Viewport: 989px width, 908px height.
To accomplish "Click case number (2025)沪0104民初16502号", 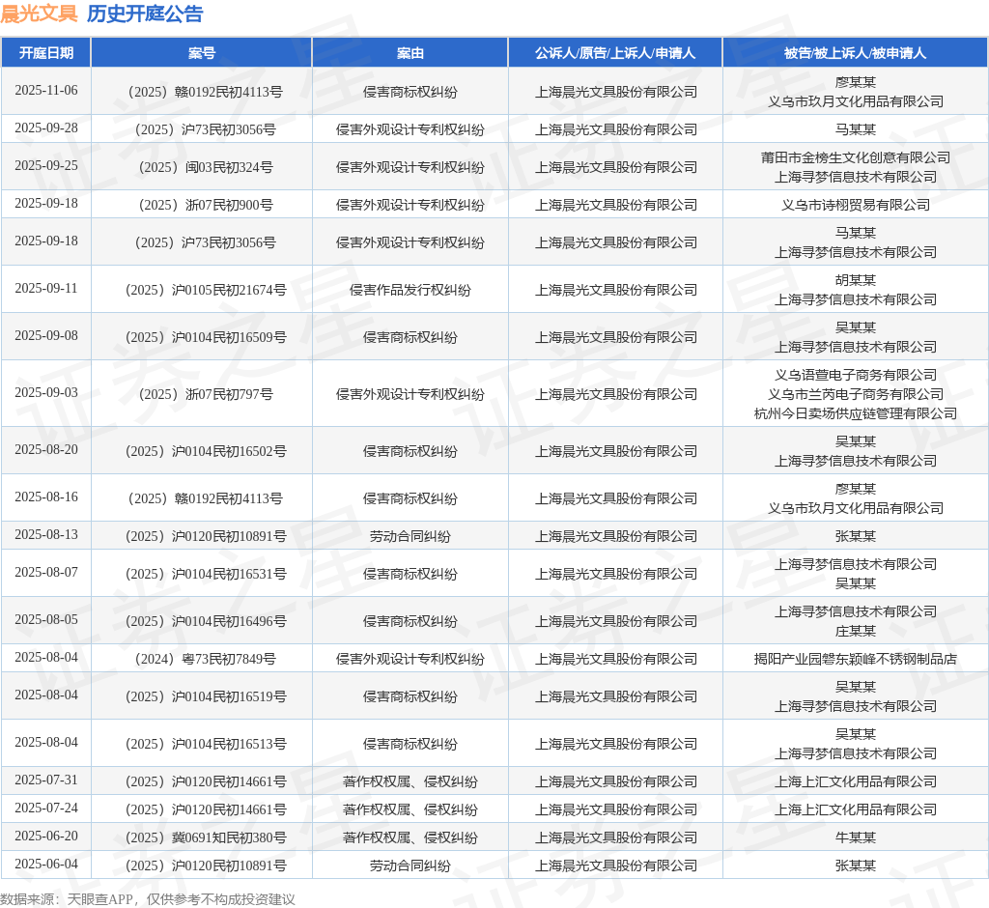I will tap(206, 452).
